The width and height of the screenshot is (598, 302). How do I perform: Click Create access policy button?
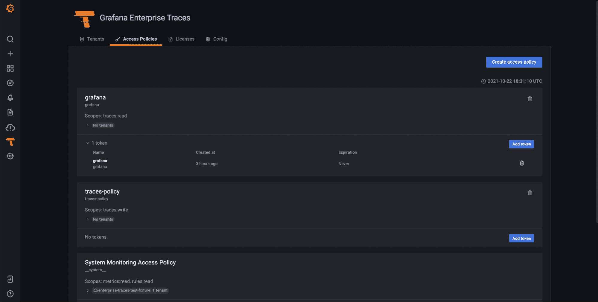[514, 62]
